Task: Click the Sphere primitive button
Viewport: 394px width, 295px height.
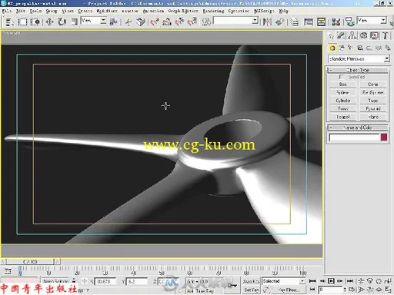Action: (343, 92)
